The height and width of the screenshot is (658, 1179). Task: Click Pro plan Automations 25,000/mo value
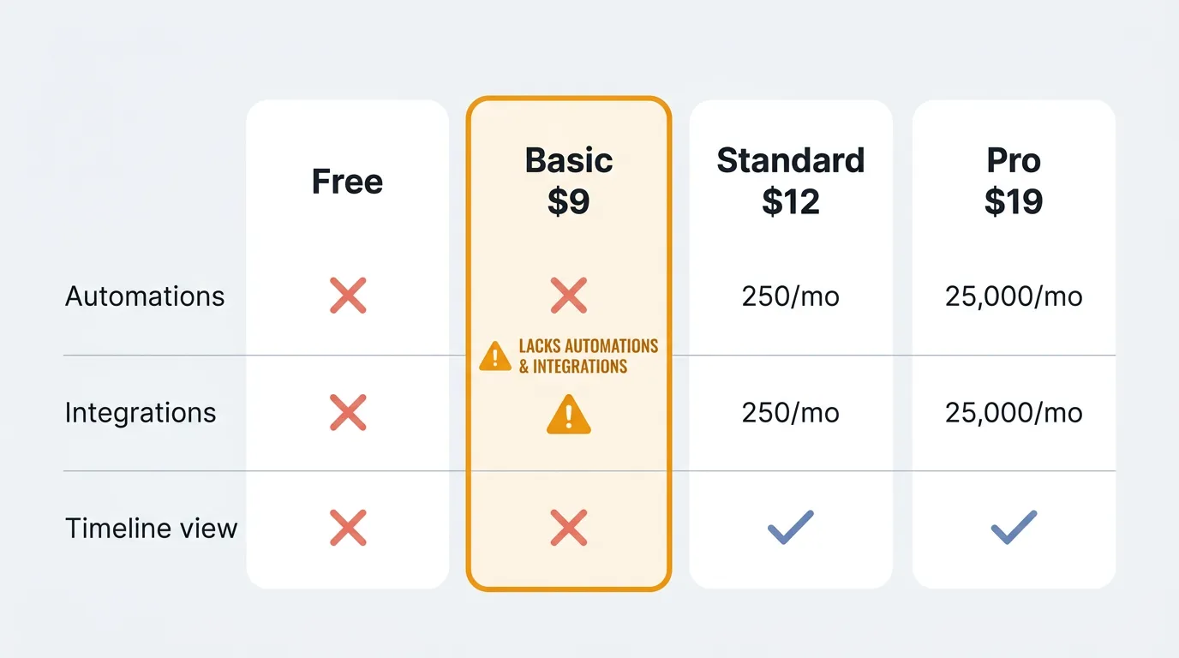tap(1014, 296)
